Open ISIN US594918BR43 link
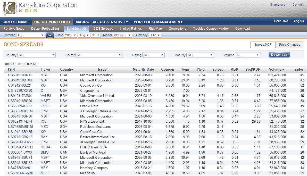Screen dimensions: 307x176 coord(20,75)
